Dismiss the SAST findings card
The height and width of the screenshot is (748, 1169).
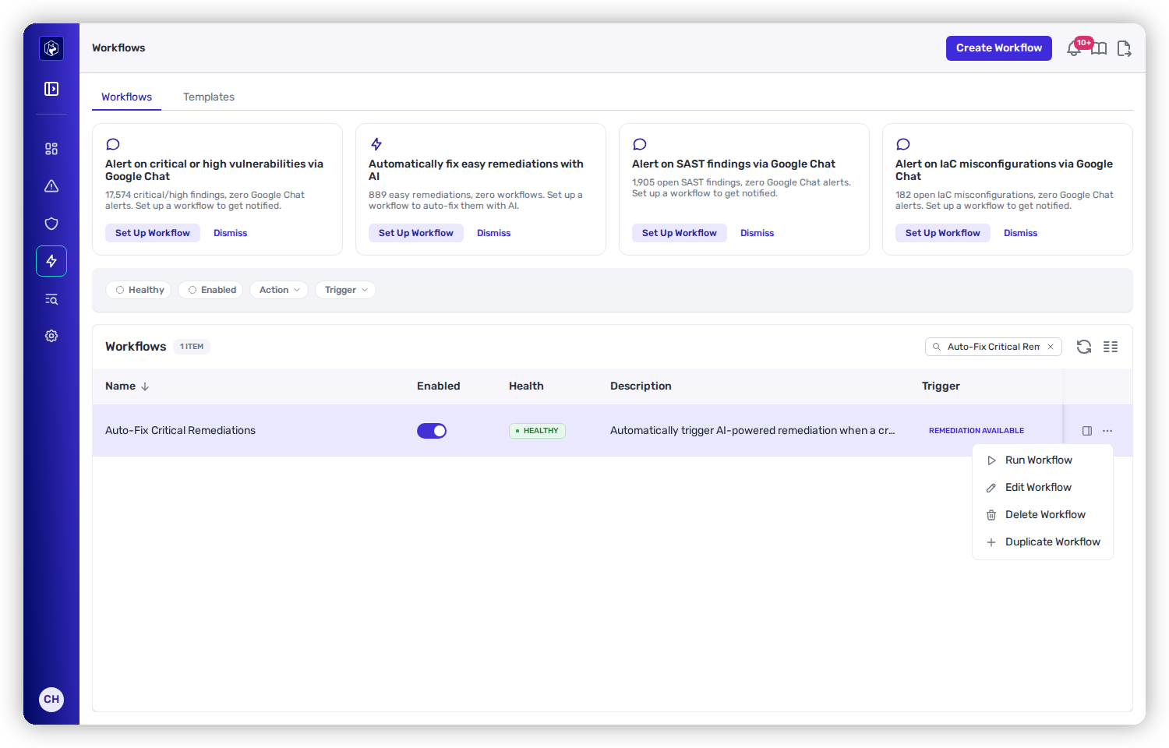pyautogui.click(x=758, y=233)
